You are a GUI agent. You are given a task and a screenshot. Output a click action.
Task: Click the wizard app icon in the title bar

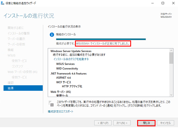point(3,3)
